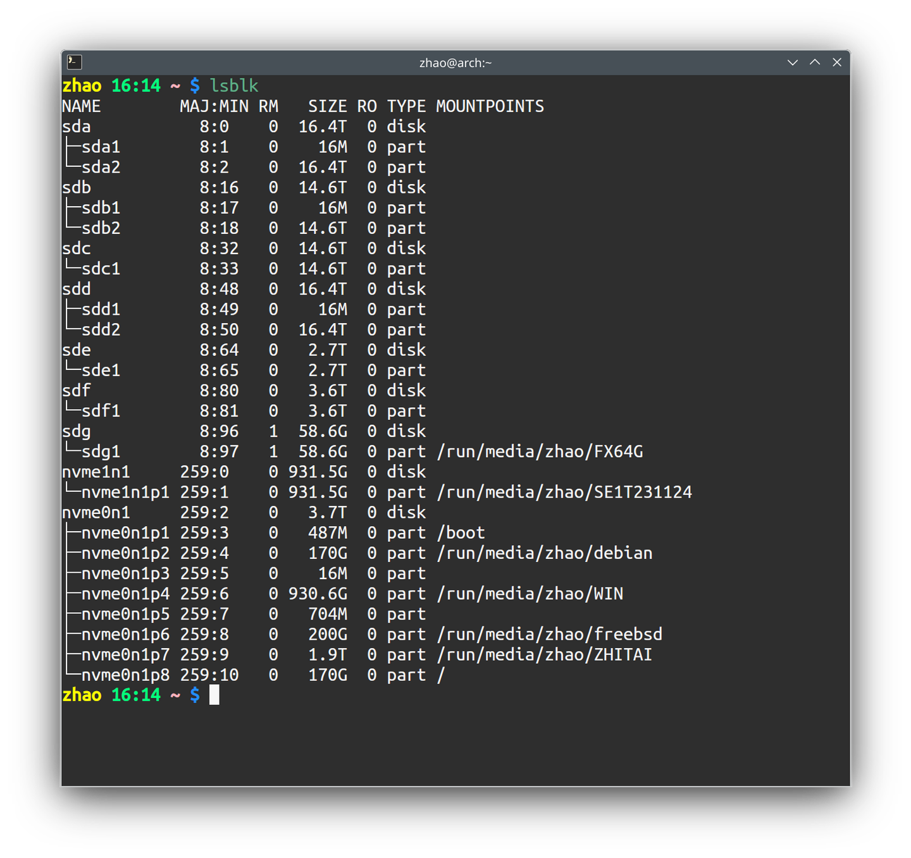Click the /boot mountpoint entry

(460, 532)
